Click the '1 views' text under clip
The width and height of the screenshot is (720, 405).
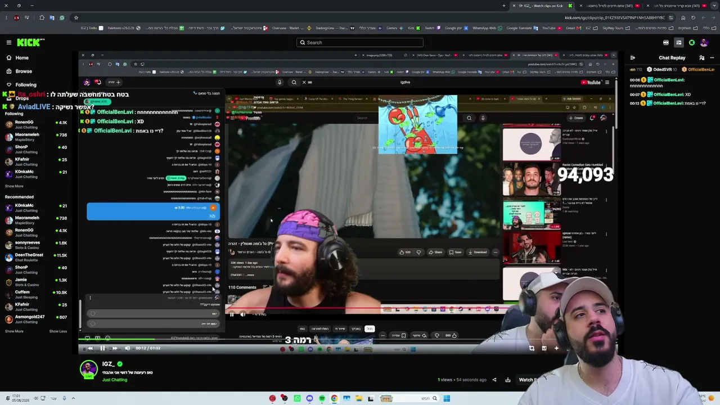(x=446, y=380)
